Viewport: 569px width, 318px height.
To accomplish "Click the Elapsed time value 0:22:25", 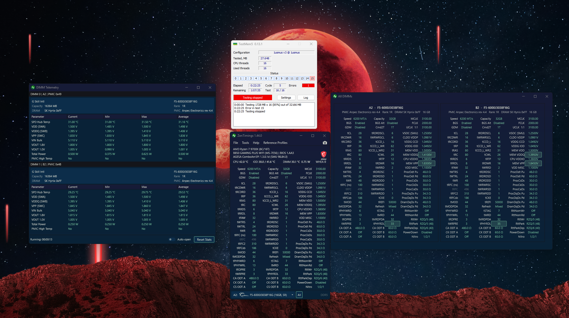I will click(x=255, y=85).
